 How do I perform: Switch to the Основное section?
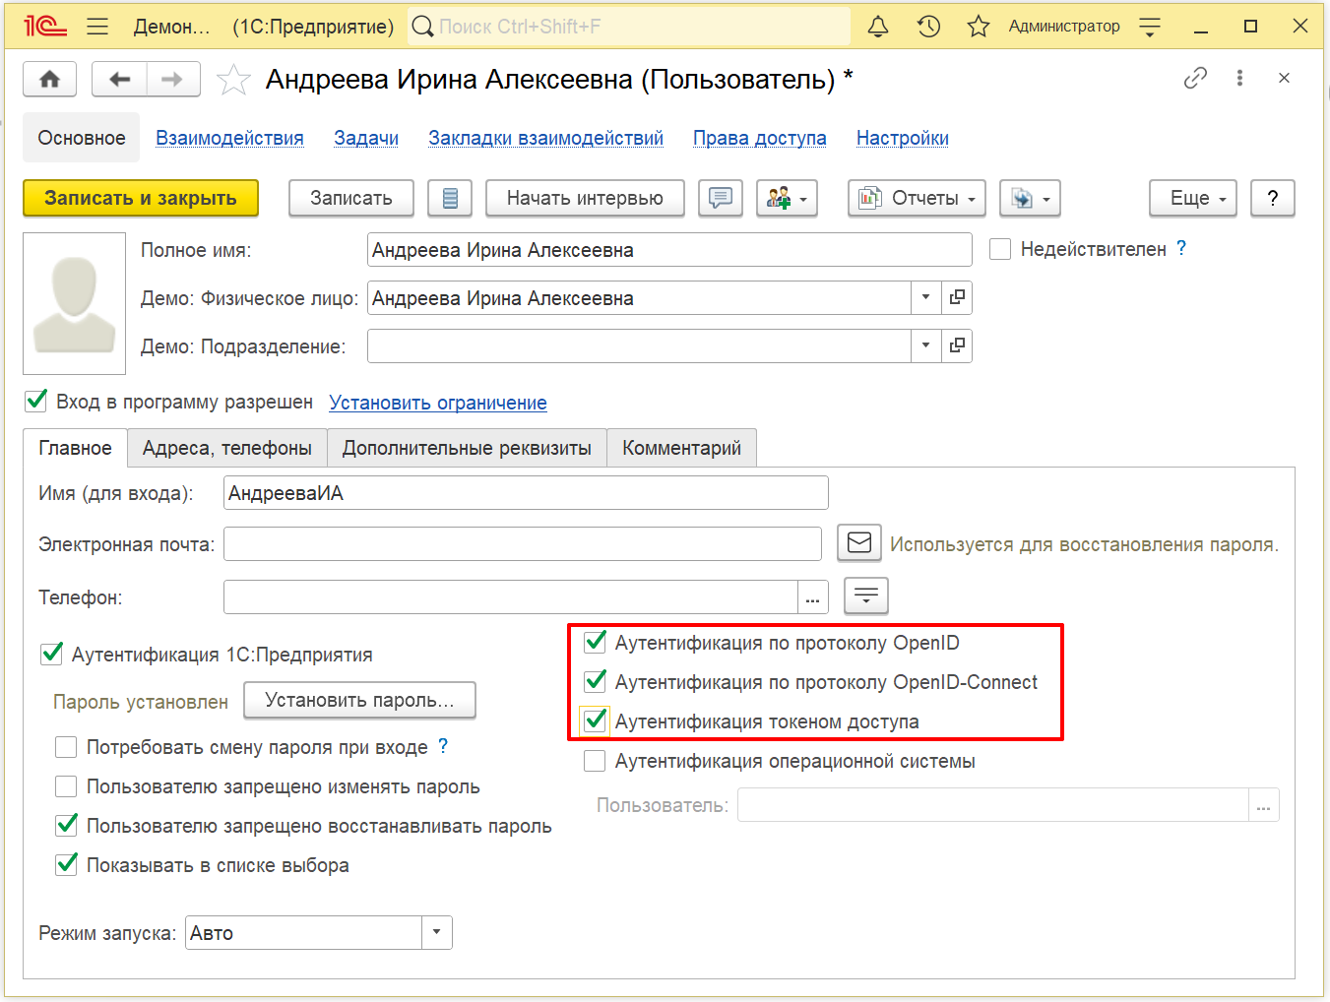click(82, 138)
